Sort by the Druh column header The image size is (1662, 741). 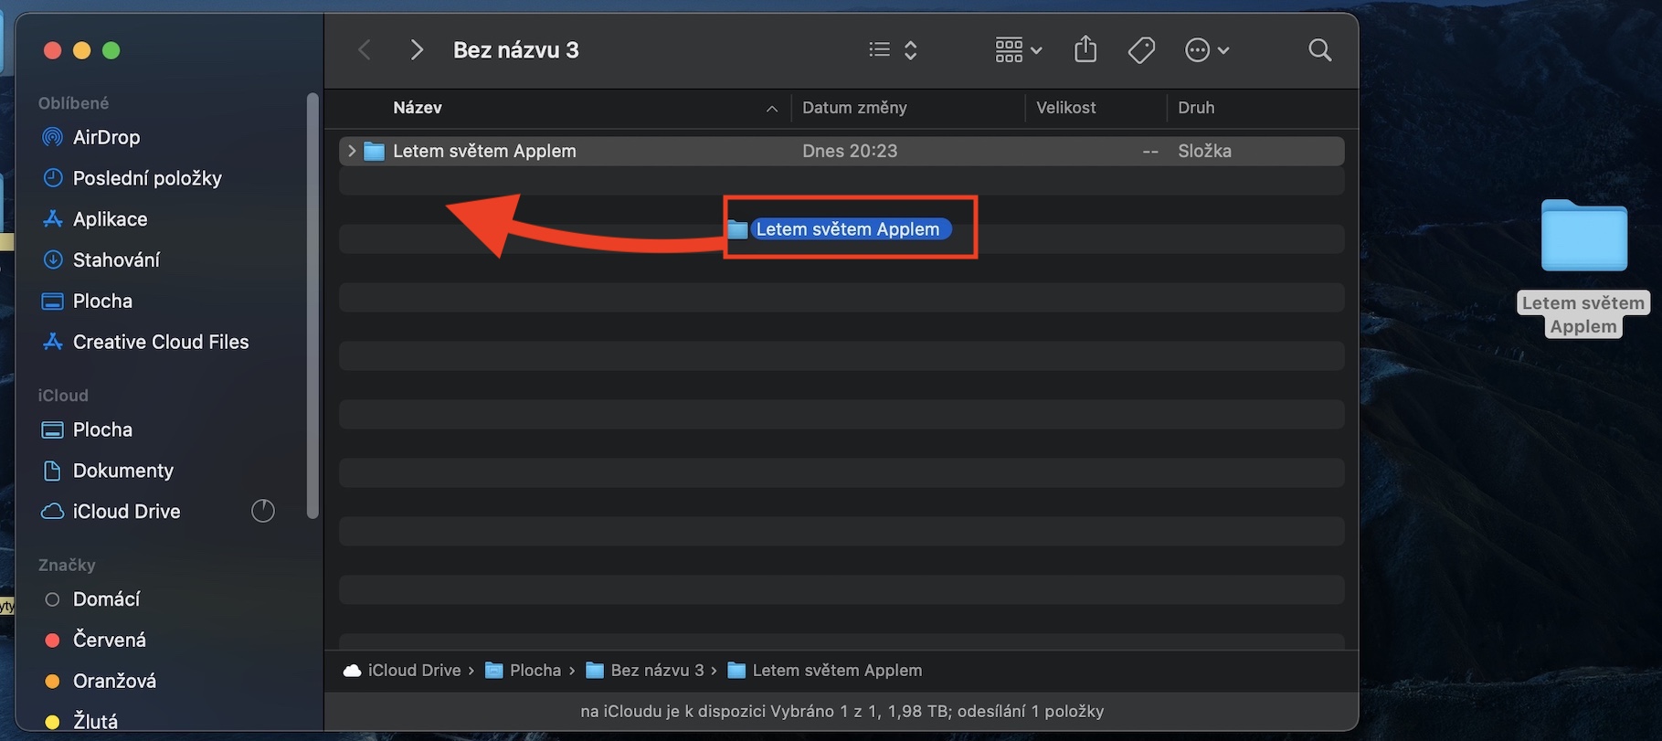point(1196,108)
